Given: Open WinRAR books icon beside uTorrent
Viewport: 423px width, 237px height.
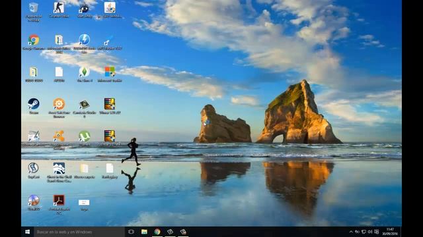Looking at the screenshot, I should pos(110,136).
